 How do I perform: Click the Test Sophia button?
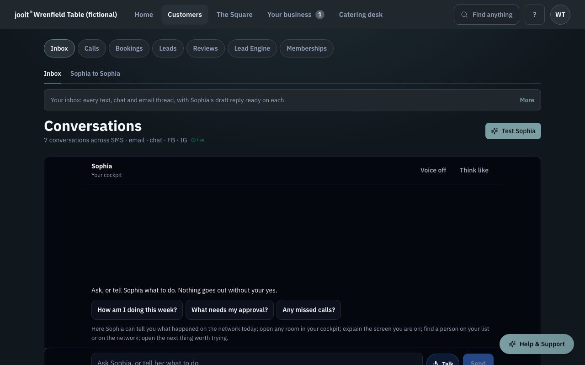click(513, 131)
